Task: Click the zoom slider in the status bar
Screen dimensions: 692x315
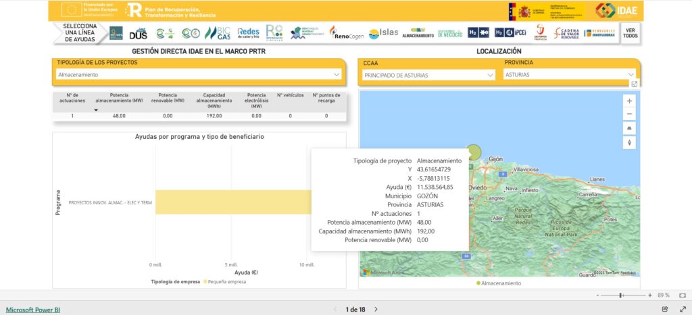Action: 620,295
